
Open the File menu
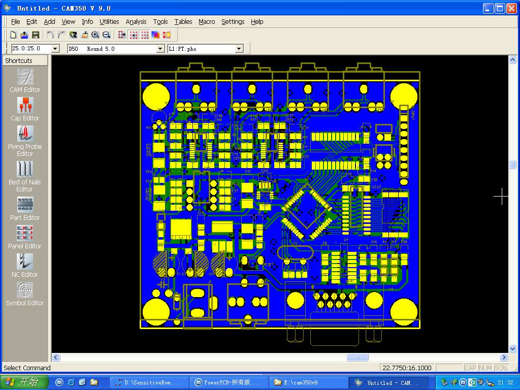click(x=16, y=21)
